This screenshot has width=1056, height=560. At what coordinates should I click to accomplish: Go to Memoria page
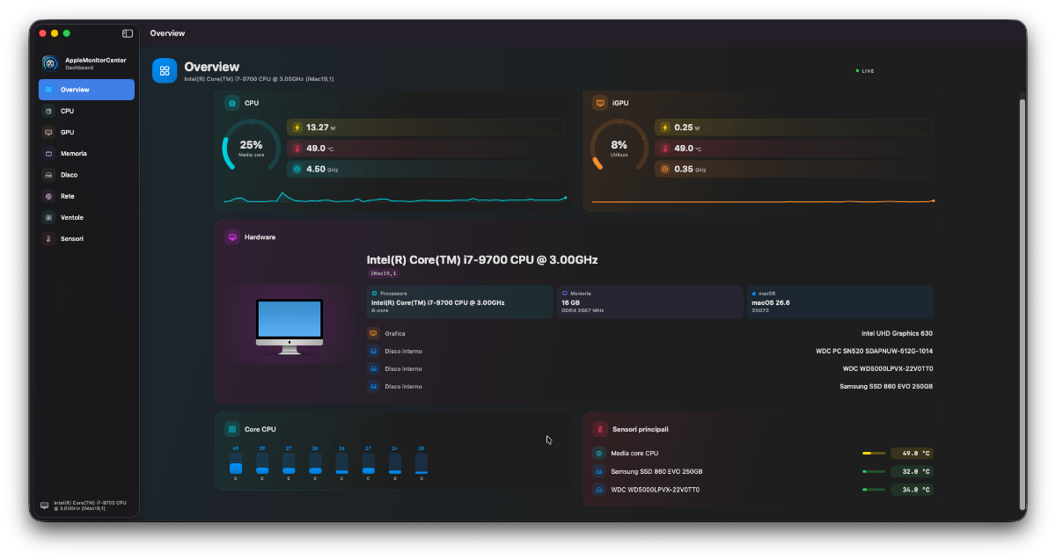86,153
